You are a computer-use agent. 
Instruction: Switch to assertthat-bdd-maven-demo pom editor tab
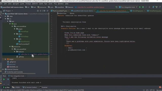83,11
